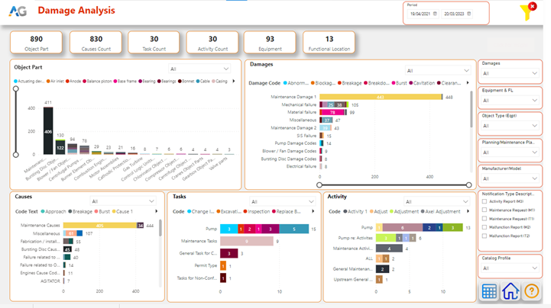Click the top handle of Object Part zoom slider
The width and height of the screenshot is (551, 308).
16,89
